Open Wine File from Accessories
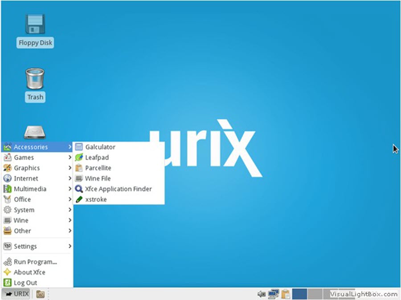 tap(119, 178)
